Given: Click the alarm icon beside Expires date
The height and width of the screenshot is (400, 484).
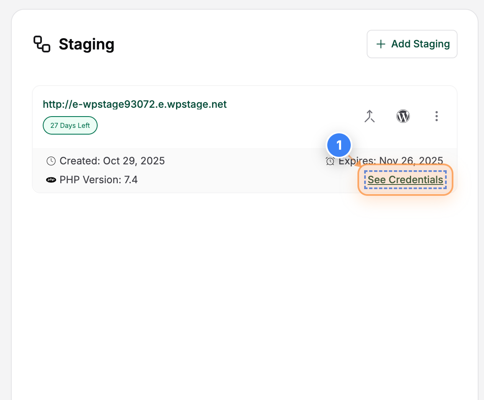Looking at the screenshot, I should click(330, 161).
